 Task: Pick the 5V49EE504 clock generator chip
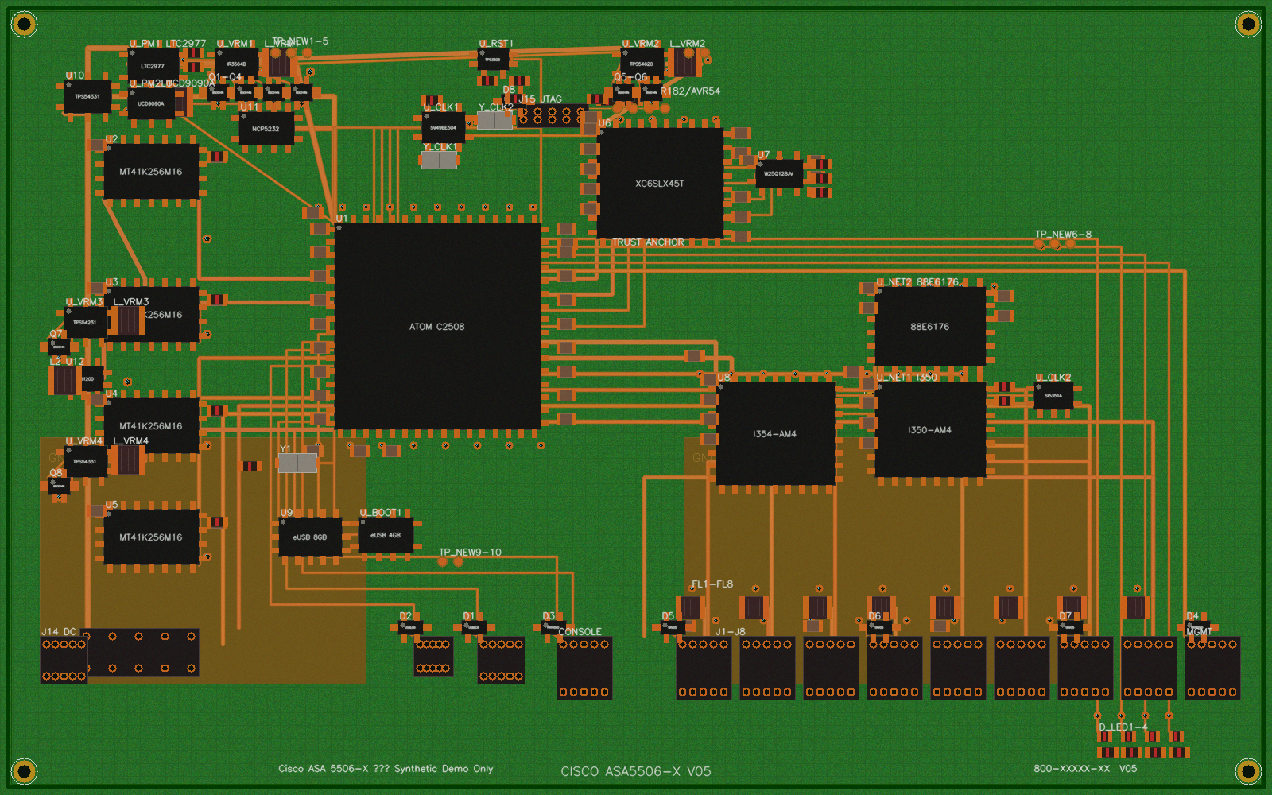[x=444, y=127]
